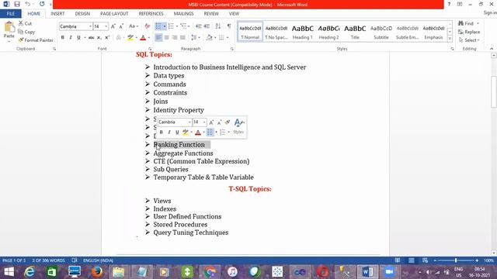Toggle Subscript formatting in the ribbon
Image resolution: width=497 pixels, height=279 pixels.
pos(99,38)
